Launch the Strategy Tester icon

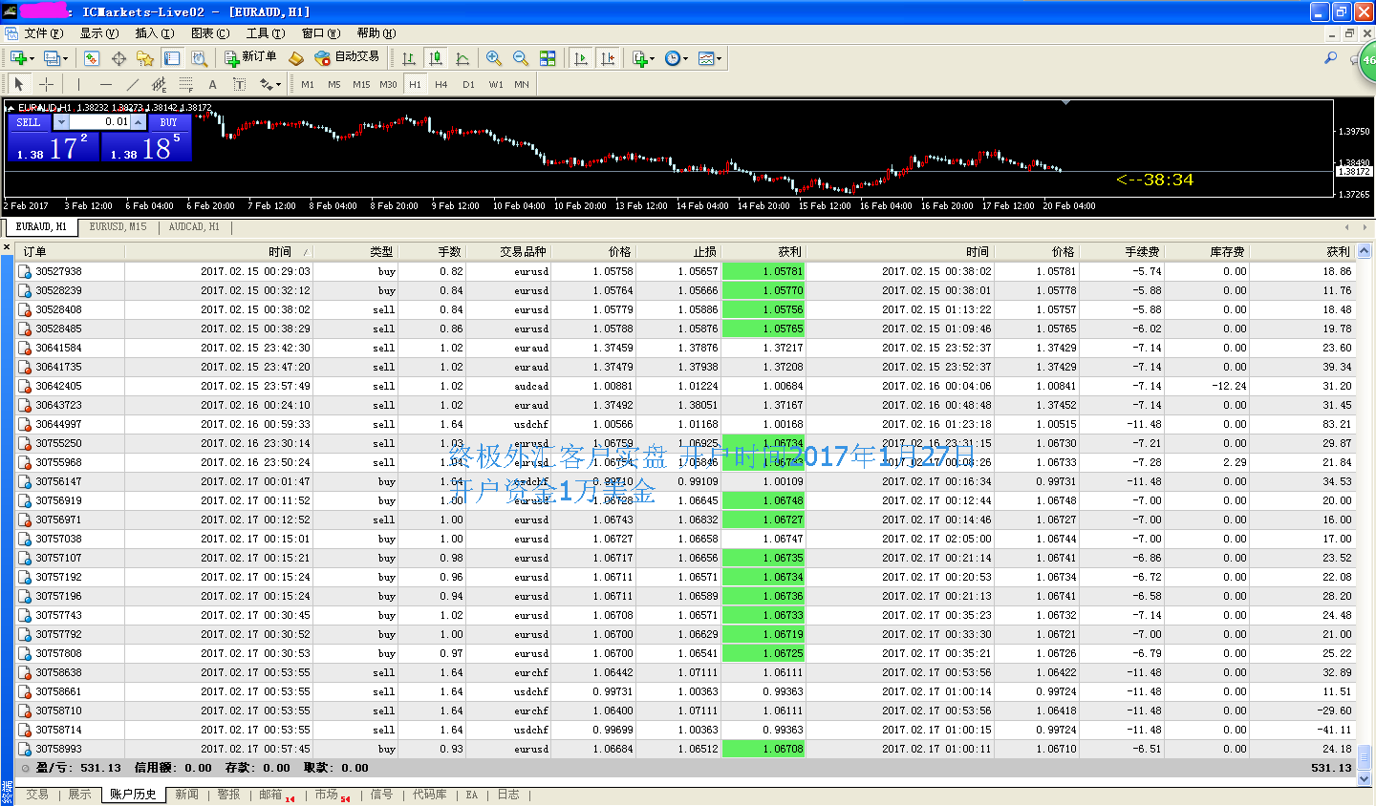pos(199,58)
